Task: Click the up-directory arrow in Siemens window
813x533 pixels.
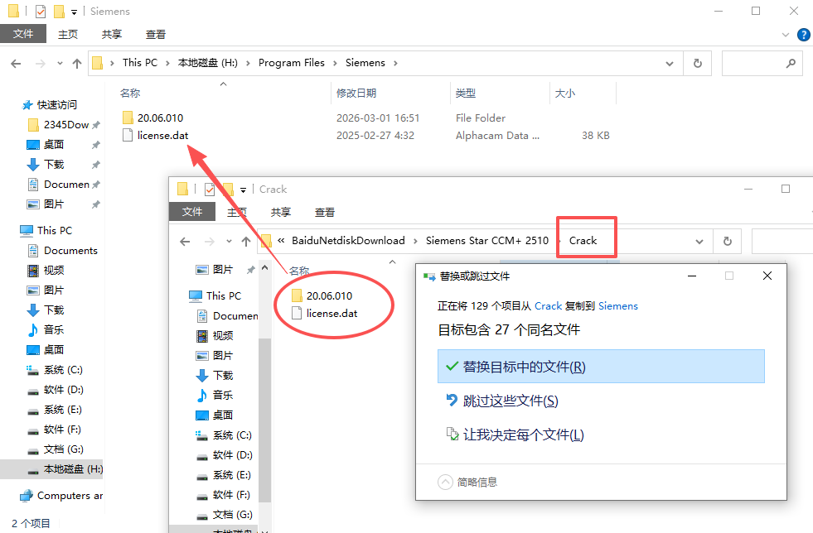Action: (77, 63)
